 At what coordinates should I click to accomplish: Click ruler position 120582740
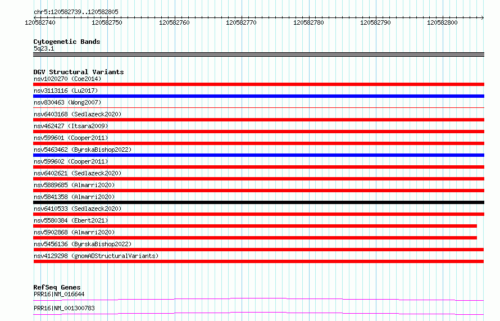click(x=40, y=22)
